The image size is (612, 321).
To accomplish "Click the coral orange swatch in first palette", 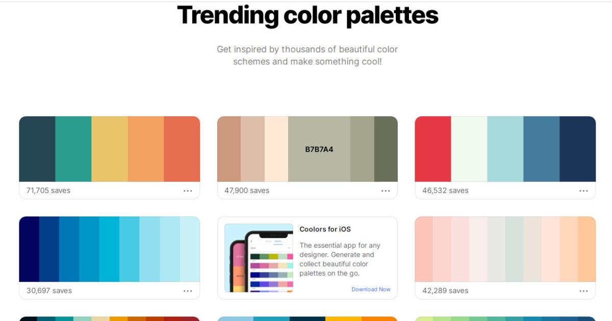I will (182, 149).
